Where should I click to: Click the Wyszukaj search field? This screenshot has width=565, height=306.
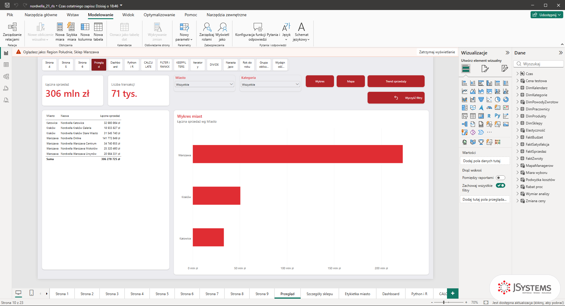[539, 64]
